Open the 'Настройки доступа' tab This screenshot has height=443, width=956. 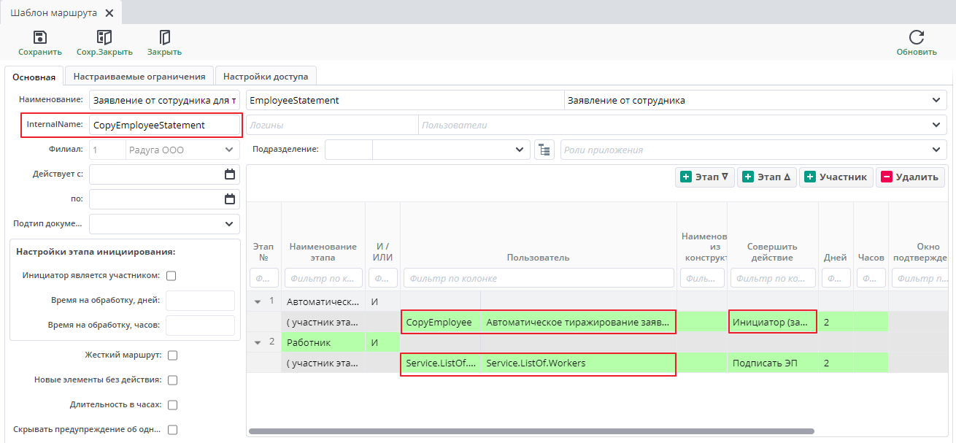(265, 76)
